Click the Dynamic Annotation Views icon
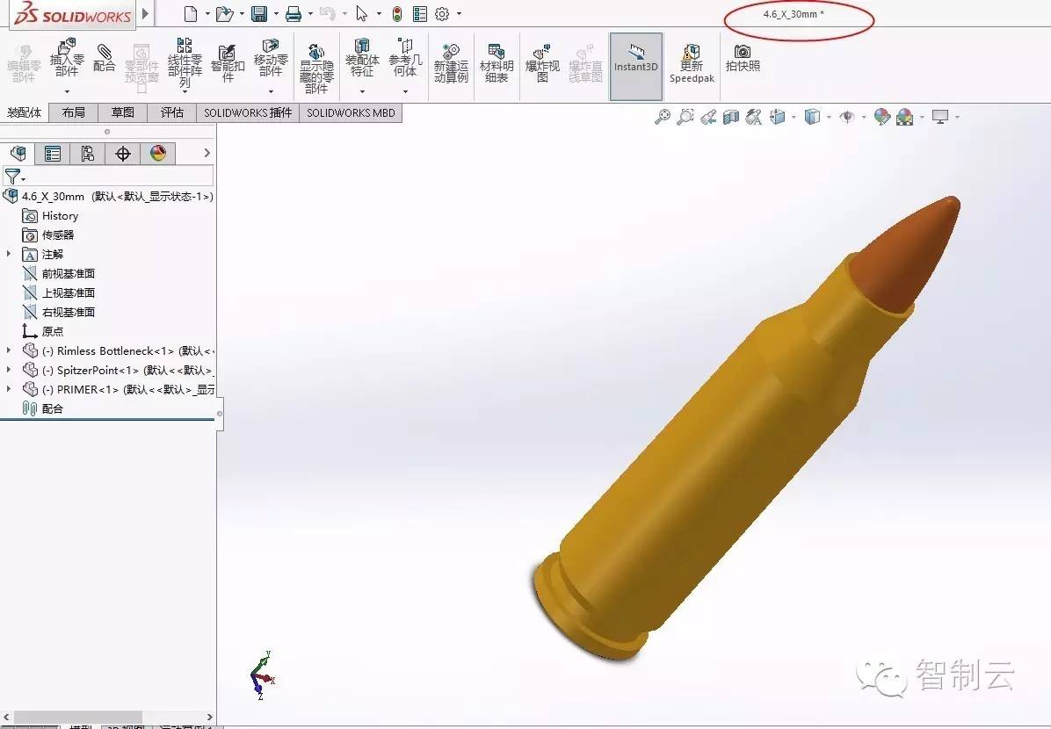Screen dimensions: 1051x729 753,118
